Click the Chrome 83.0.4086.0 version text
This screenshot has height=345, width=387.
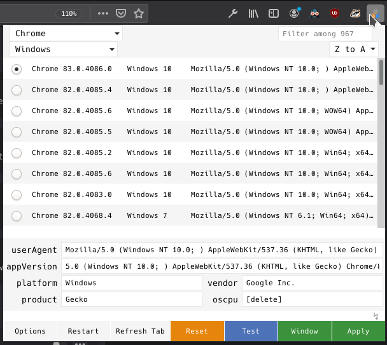(71, 69)
